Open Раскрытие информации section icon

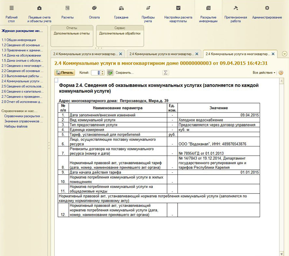point(208,8)
